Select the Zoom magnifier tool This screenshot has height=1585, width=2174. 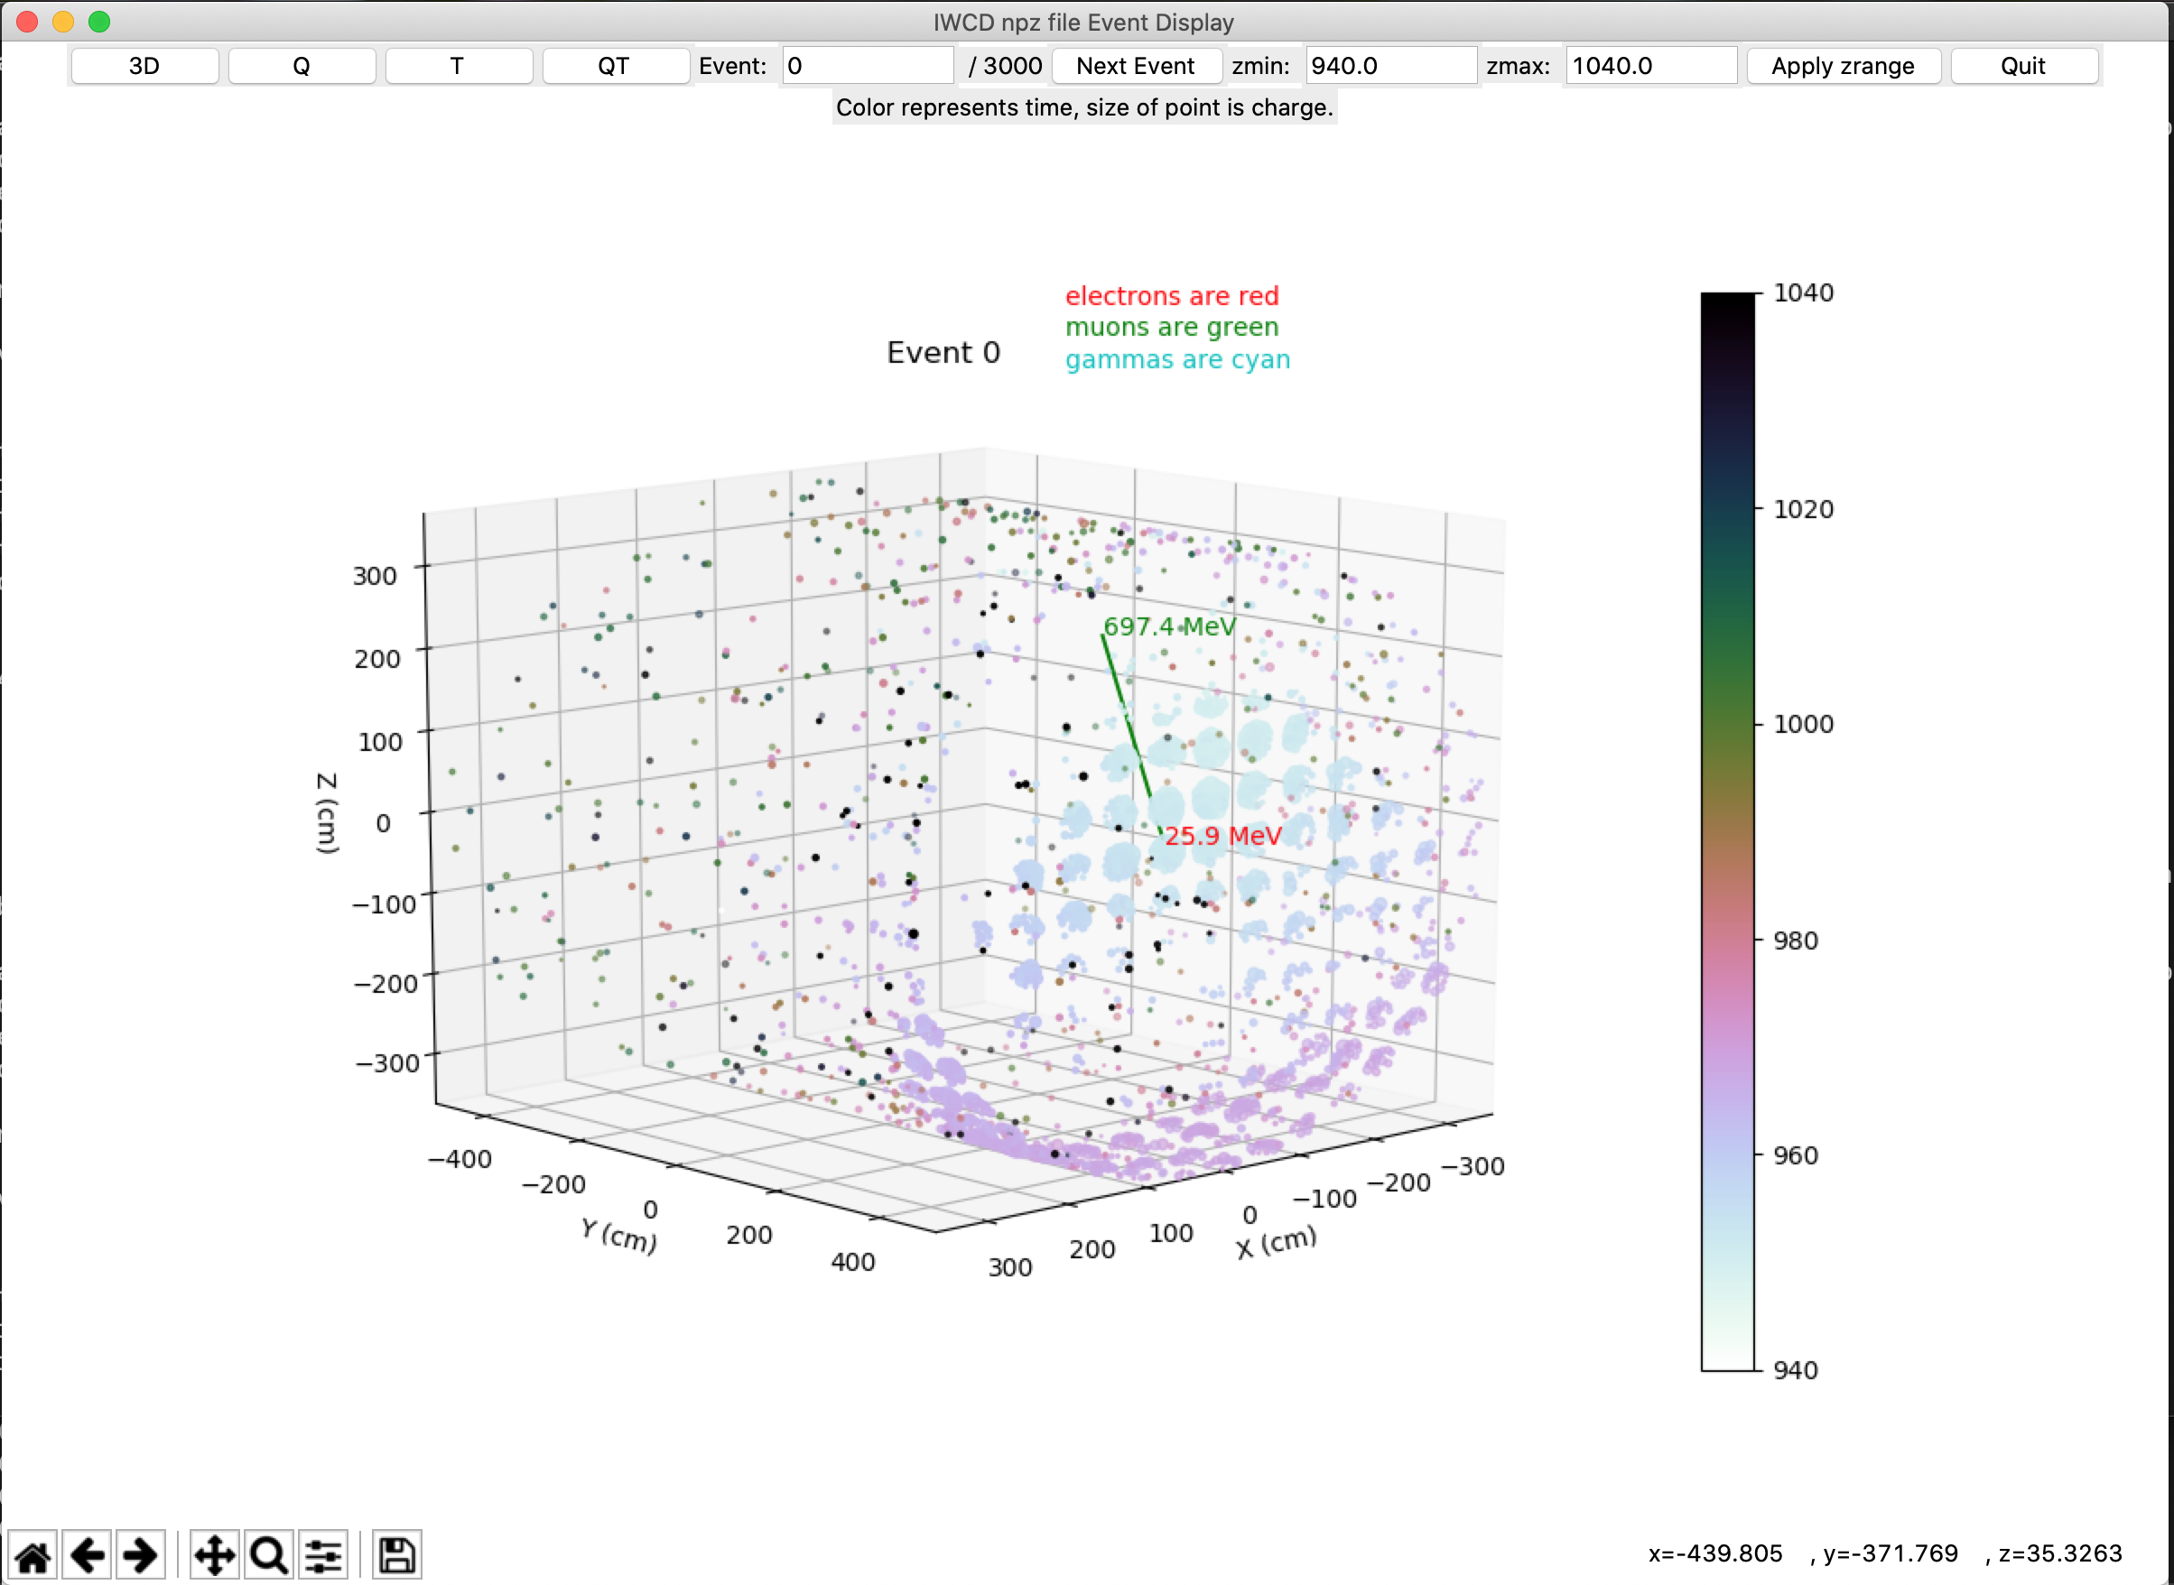coord(269,1555)
